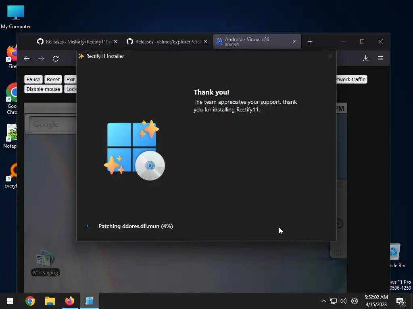Viewport: 413px width, 309px height.
Task: Click the Pause emulator button
Action: [x=33, y=79]
